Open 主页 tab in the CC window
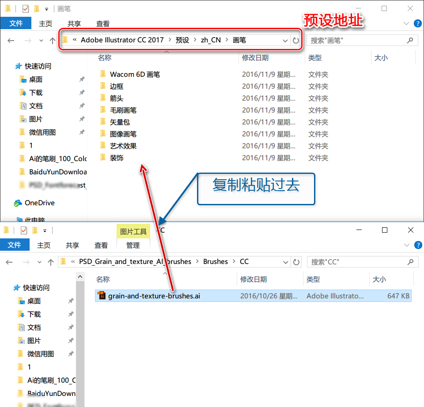Viewport: 424px width, 407px height. click(44, 245)
